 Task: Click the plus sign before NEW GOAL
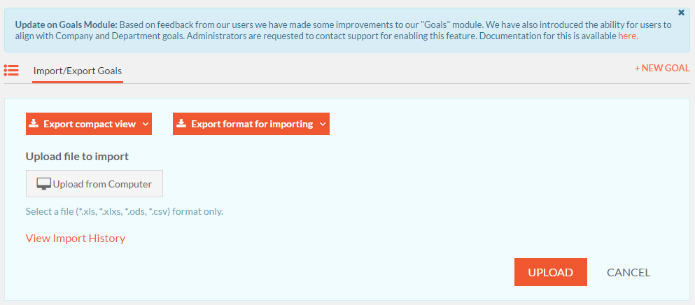click(637, 69)
